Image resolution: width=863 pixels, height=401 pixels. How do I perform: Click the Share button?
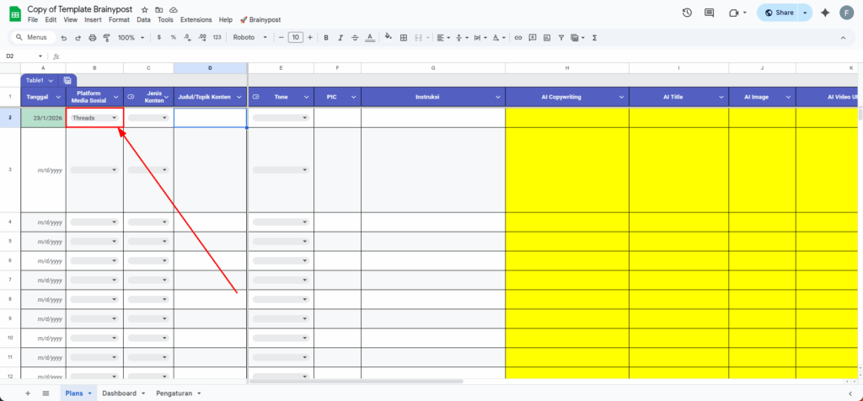pos(777,13)
